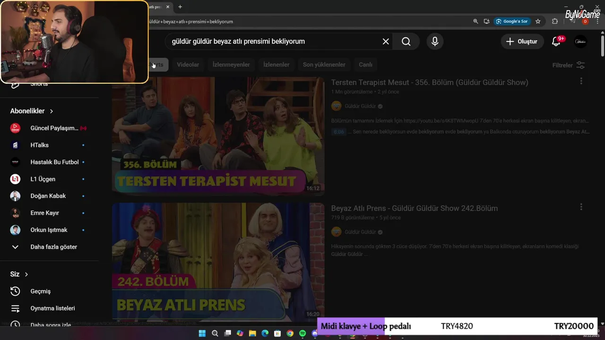Click Güldür Güldür channel name under first video
The width and height of the screenshot is (605, 340).
tap(360, 106)
